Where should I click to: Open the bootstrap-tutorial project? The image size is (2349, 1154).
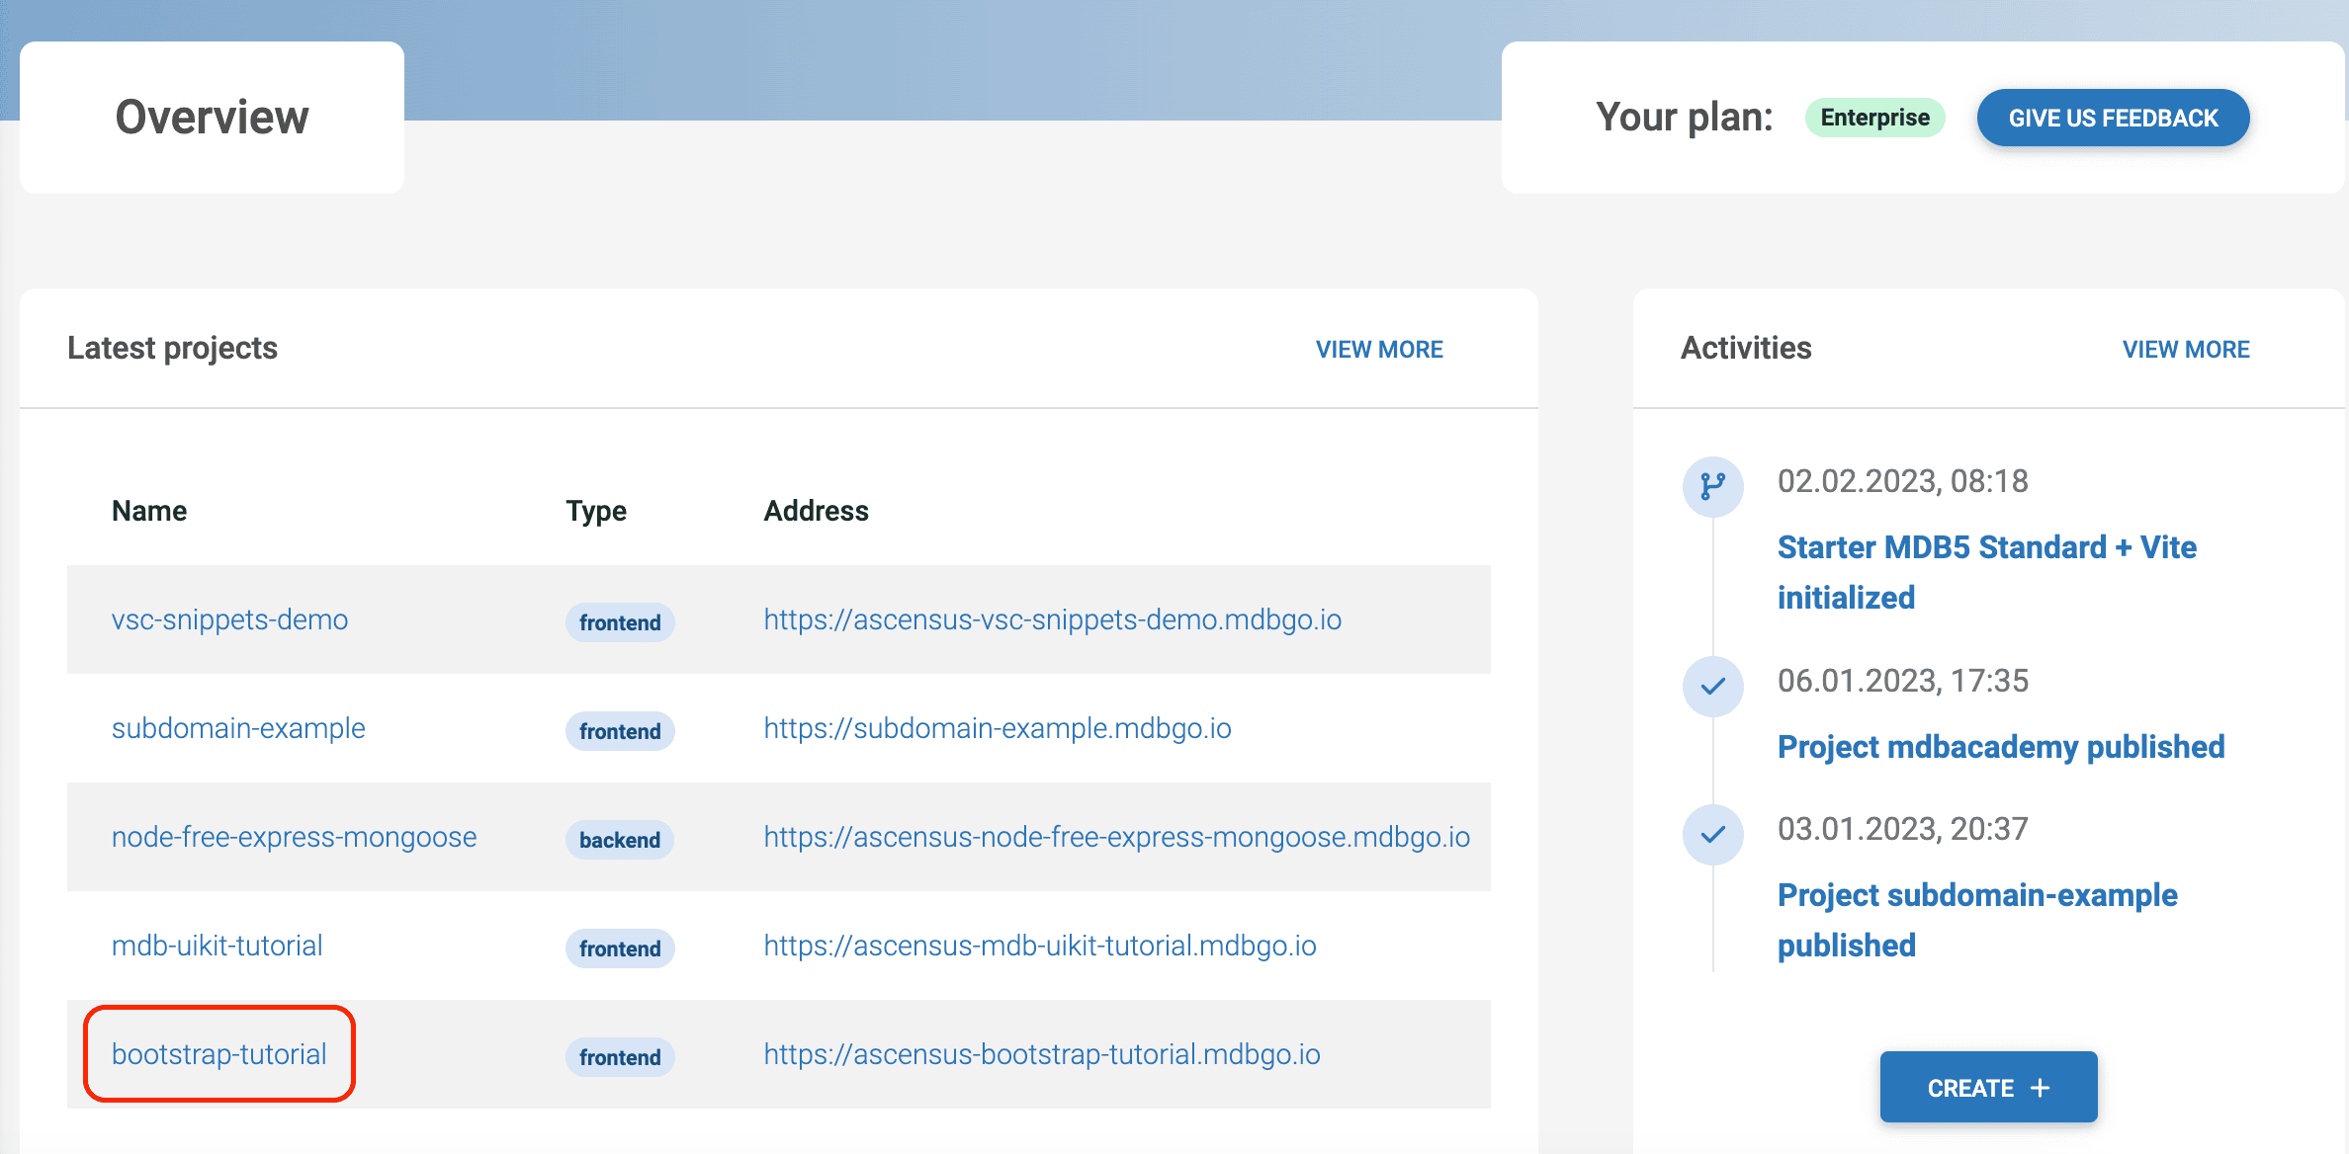pyautogui.click(x=218, y=1054)
